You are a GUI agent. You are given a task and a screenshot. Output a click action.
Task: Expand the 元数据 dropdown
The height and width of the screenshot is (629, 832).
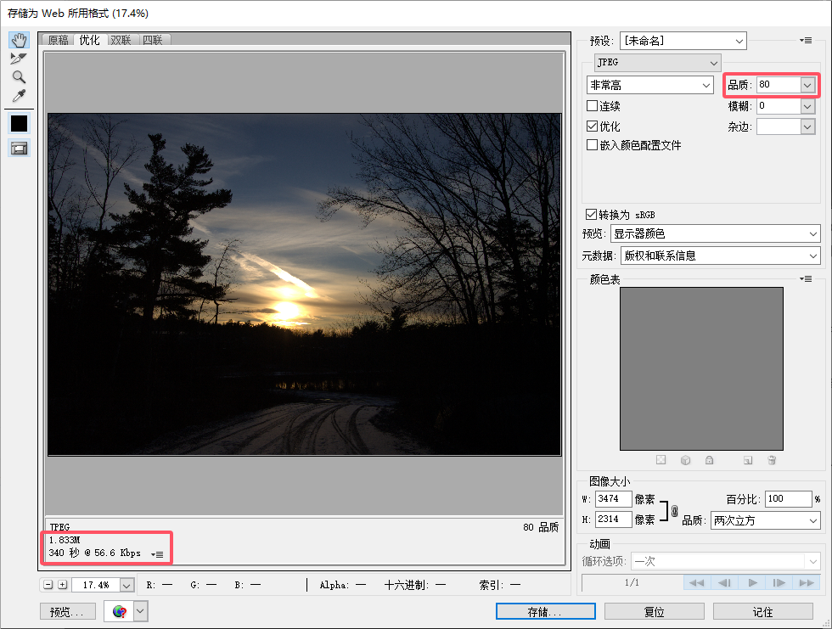coord(720,256)
